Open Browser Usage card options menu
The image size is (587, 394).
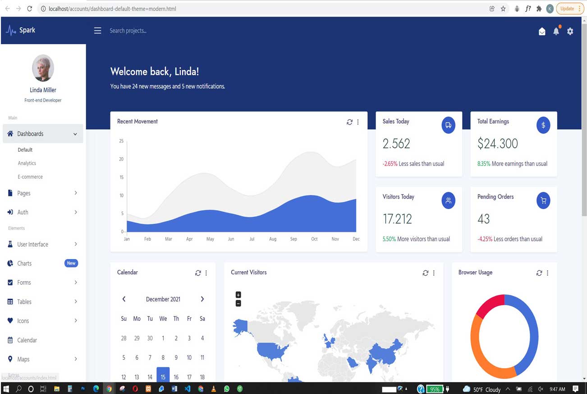548,273
